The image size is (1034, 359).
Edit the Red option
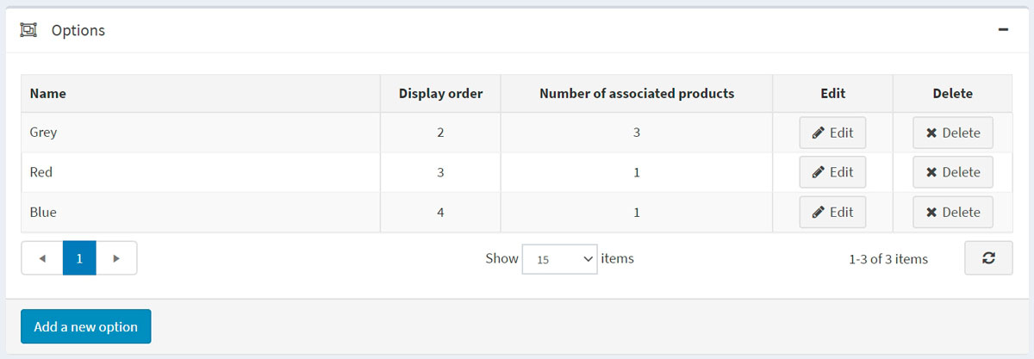[832, 172]
